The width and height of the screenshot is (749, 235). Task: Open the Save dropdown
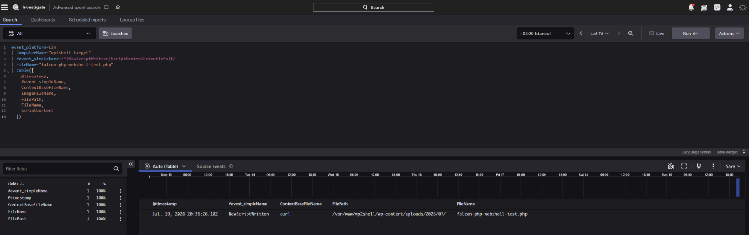pyautogui.click(x=733, y=166)
